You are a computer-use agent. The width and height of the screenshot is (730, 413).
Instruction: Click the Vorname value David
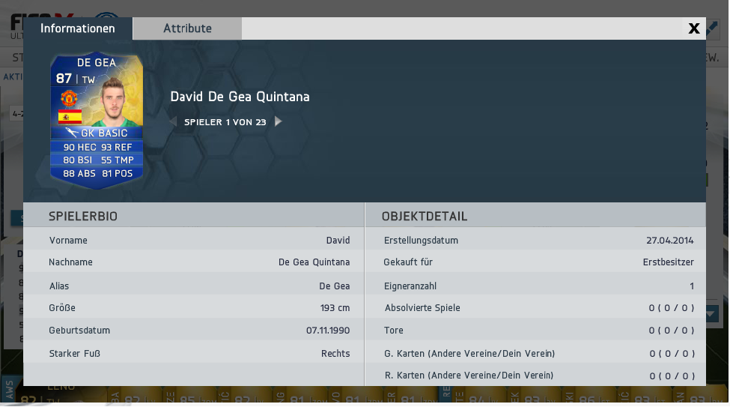[x=338, y=240]
